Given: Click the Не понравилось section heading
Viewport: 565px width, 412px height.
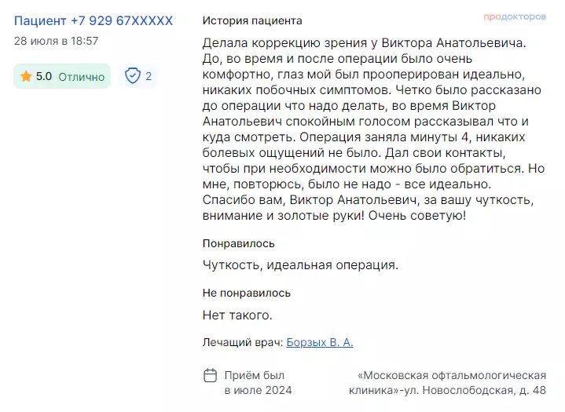Looking at the screenshot, I should click(x=247, y=293).
